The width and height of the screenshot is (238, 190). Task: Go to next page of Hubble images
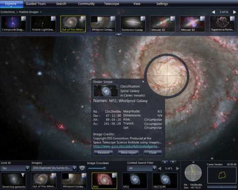234,12
